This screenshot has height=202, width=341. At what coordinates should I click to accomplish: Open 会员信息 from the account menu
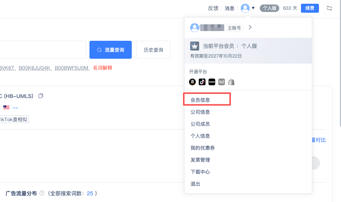200,100
